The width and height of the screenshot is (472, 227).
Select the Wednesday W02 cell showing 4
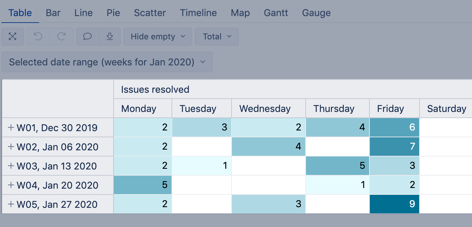click(x=268, y=147)
